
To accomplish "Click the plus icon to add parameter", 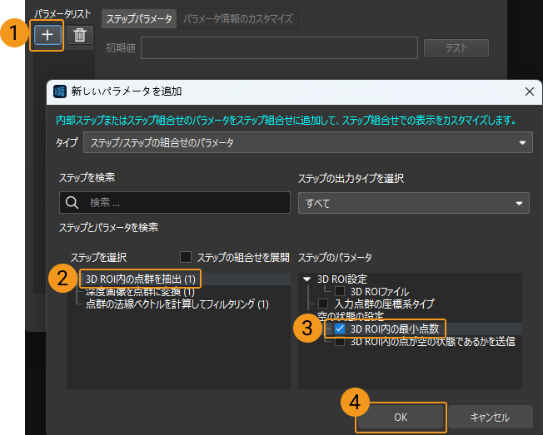I will (x=47, y=35).
